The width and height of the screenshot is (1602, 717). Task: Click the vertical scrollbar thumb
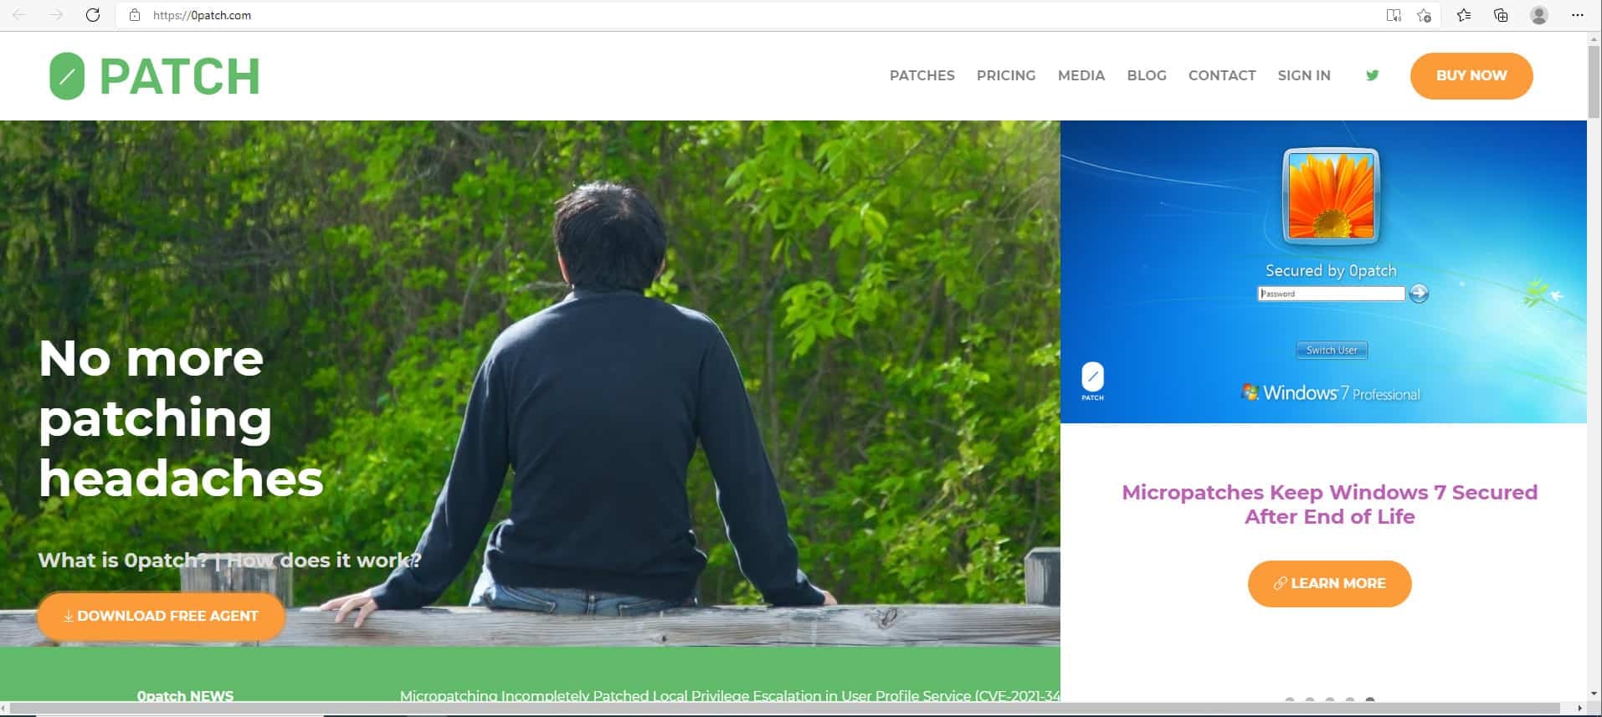tap(1594, 81)
